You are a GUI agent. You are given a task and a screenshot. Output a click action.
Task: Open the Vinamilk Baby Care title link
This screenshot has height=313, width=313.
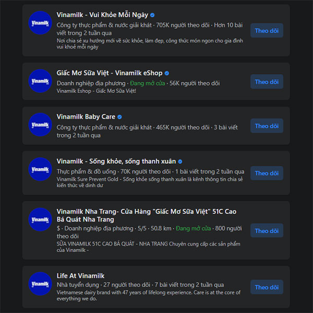[x=86, y=117]
